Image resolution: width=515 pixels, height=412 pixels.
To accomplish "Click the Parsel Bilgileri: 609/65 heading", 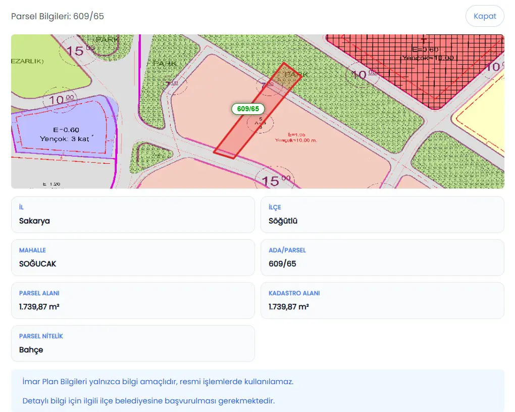I will pos(58,16).
